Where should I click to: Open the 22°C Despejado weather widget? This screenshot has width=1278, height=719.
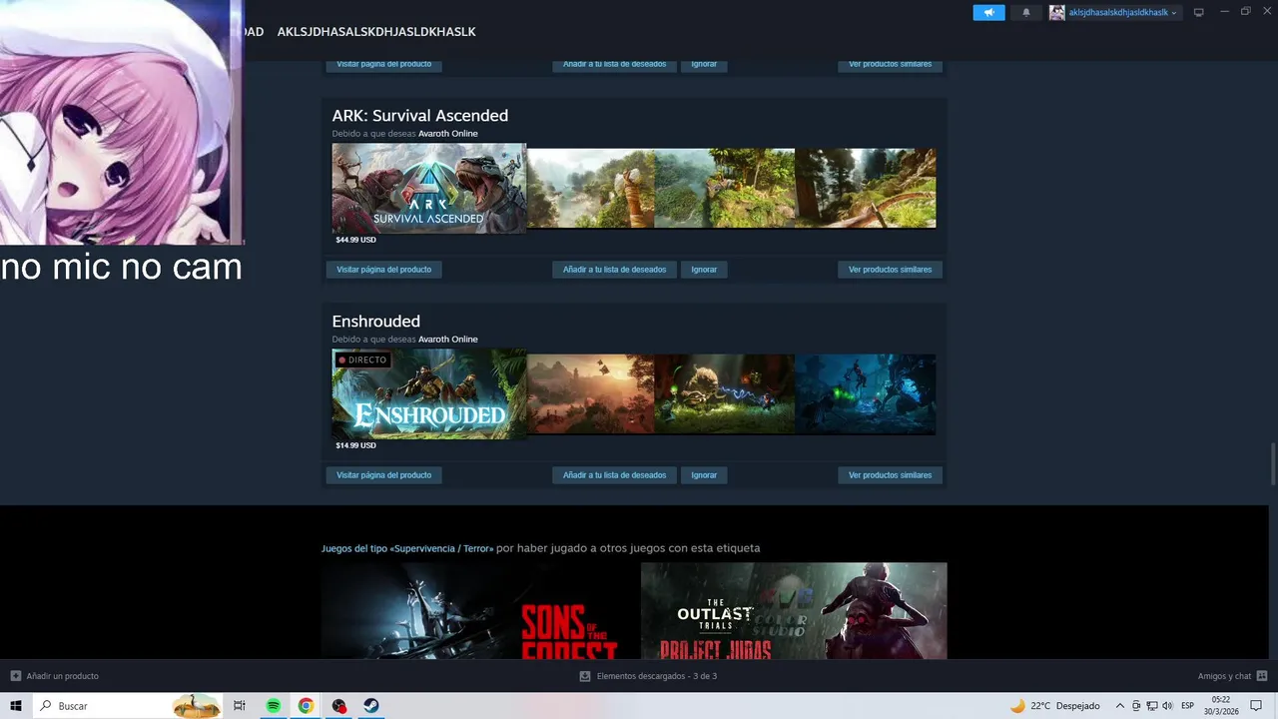pyautogui.click(x=1054, y=706)
